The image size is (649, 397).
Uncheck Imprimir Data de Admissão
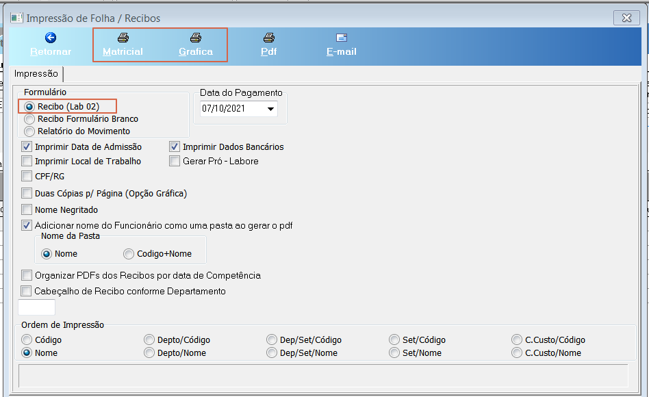(x=27, y=146)
